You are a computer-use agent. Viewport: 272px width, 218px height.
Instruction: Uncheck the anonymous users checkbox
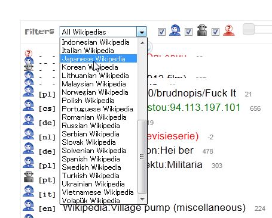tap(215, 32)
